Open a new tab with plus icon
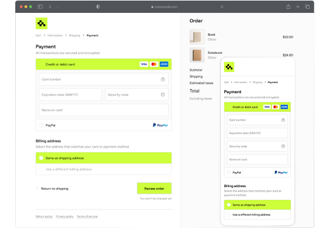Image resolution: width=329 pixels, height=229 pixels. 298,6
